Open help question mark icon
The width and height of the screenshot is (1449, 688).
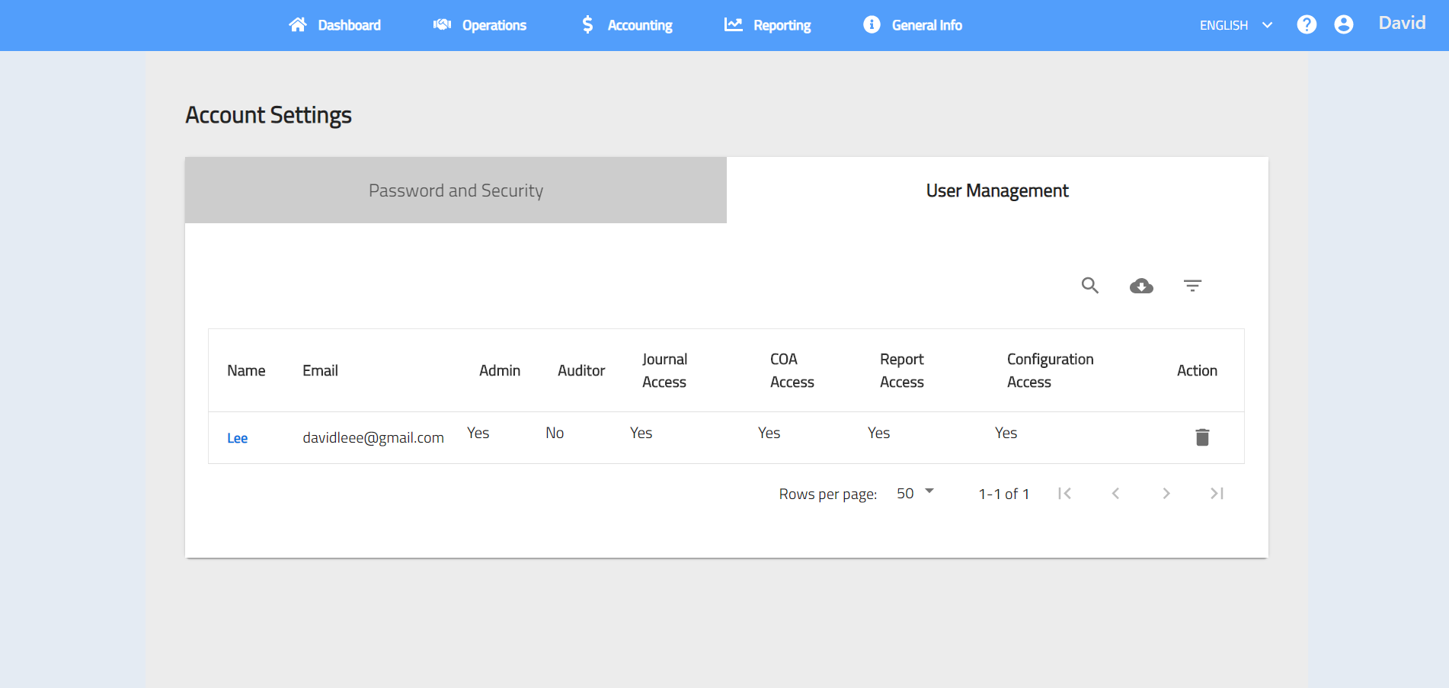point(1307,25)
